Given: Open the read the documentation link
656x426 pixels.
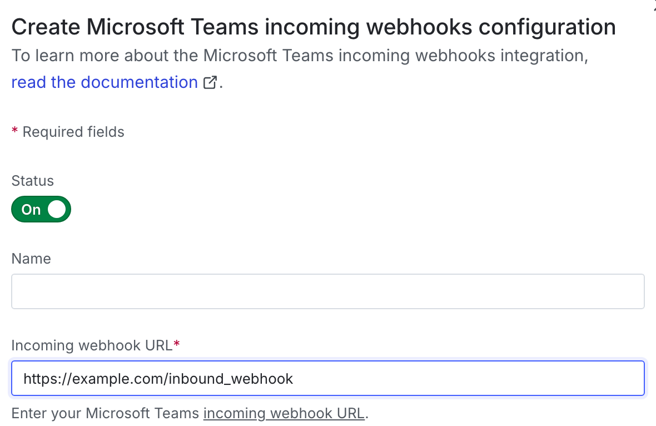Looking at the screenshot, I should click(103, 82).
